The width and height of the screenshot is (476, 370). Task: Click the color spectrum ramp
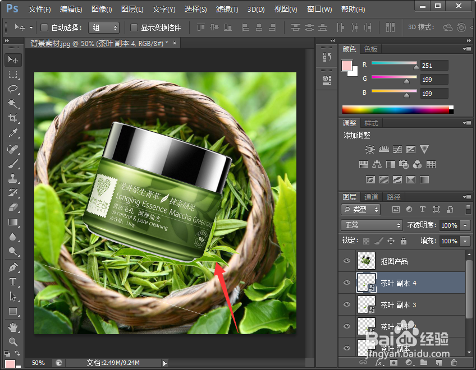(397, 109)
